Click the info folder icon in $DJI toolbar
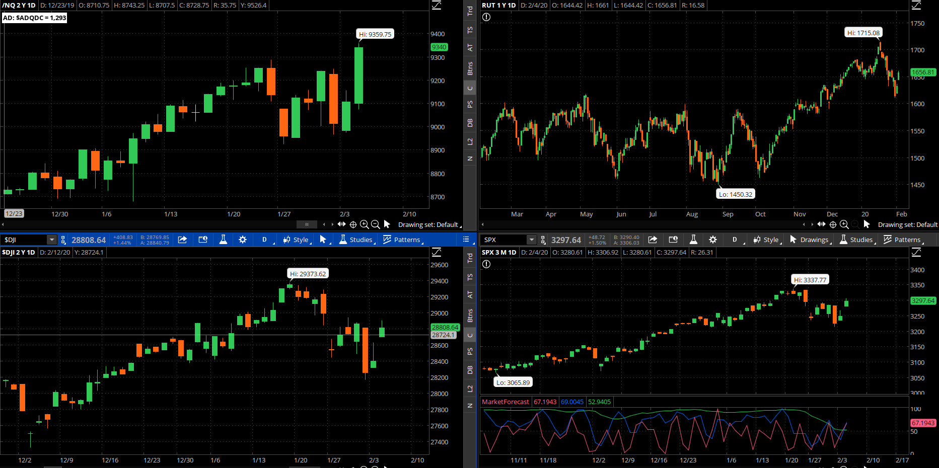 pyautogui.click(x=203, y=240)
